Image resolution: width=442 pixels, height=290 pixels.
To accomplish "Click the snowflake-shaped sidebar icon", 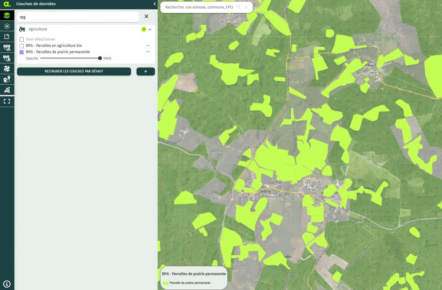I will click(x=7, y=26).
